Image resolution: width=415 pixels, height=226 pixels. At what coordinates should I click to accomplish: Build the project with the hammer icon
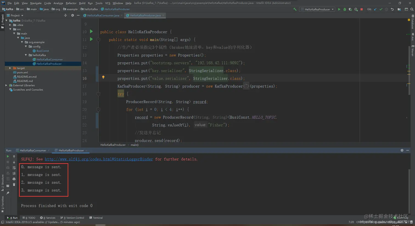pyautogui.click(x=295, y=9)
